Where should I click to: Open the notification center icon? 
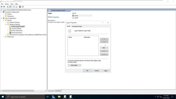[x=172, y=97]
